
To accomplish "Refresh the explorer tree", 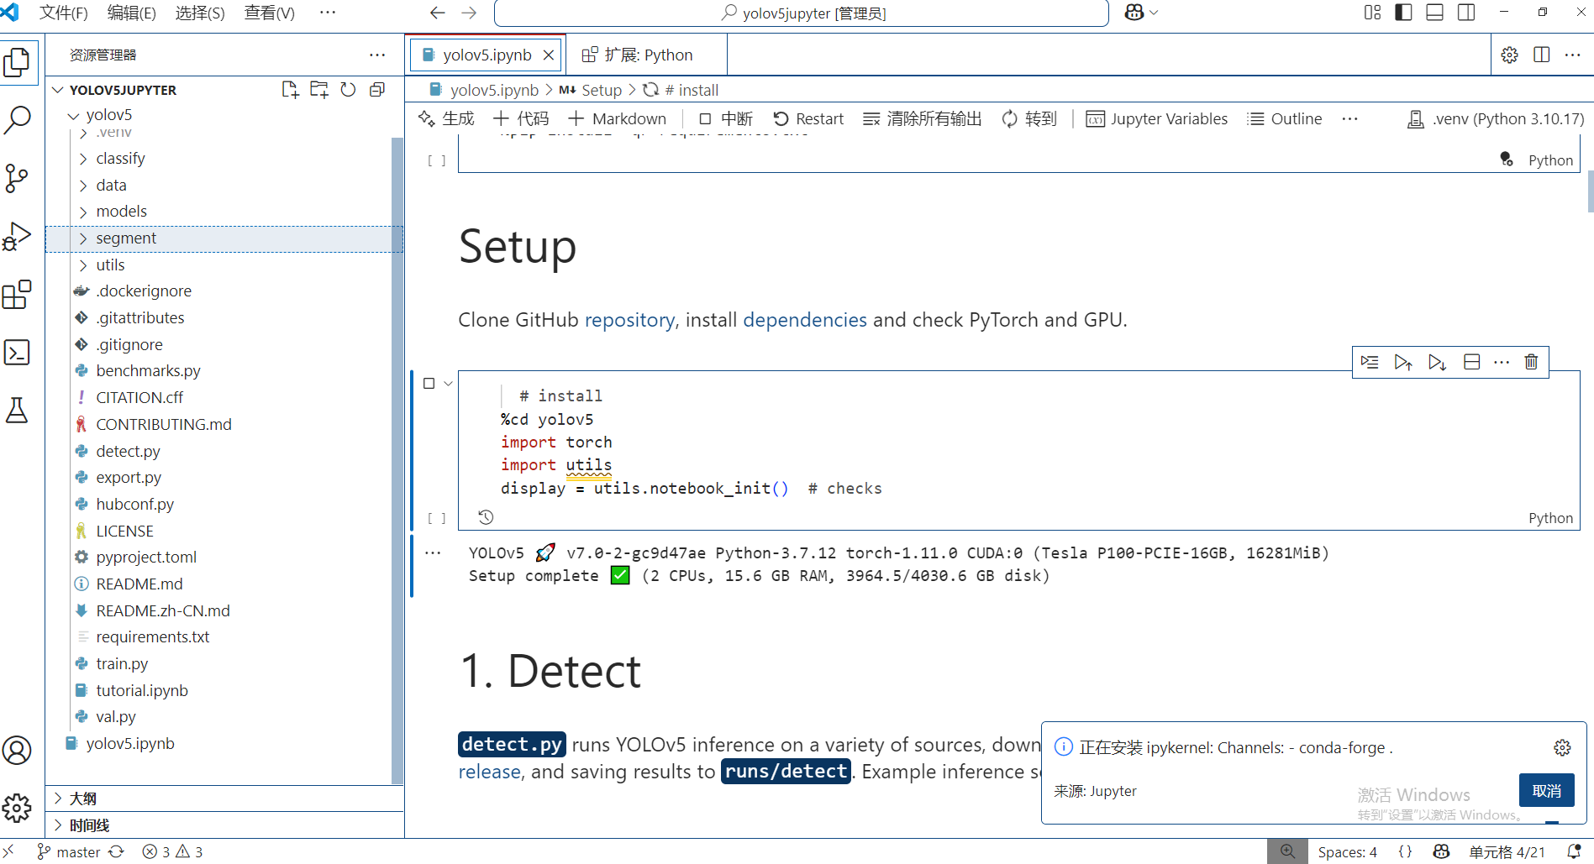I will [348, 90].
